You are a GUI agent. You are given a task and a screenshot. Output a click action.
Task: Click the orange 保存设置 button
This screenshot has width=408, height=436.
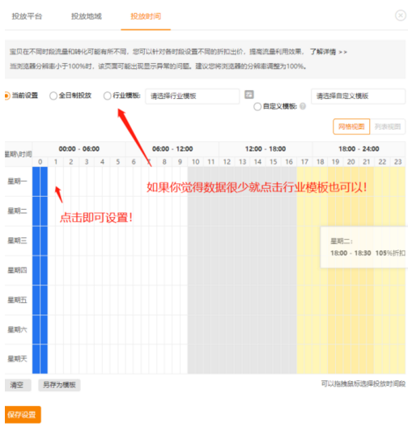tap(23, 415)
